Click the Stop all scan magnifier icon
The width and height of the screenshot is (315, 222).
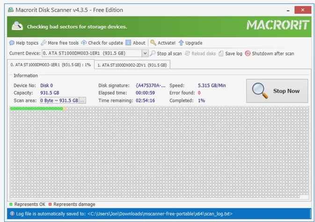[x=153, y=54]
